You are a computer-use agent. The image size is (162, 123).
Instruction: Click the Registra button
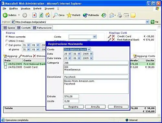(74, 107)
